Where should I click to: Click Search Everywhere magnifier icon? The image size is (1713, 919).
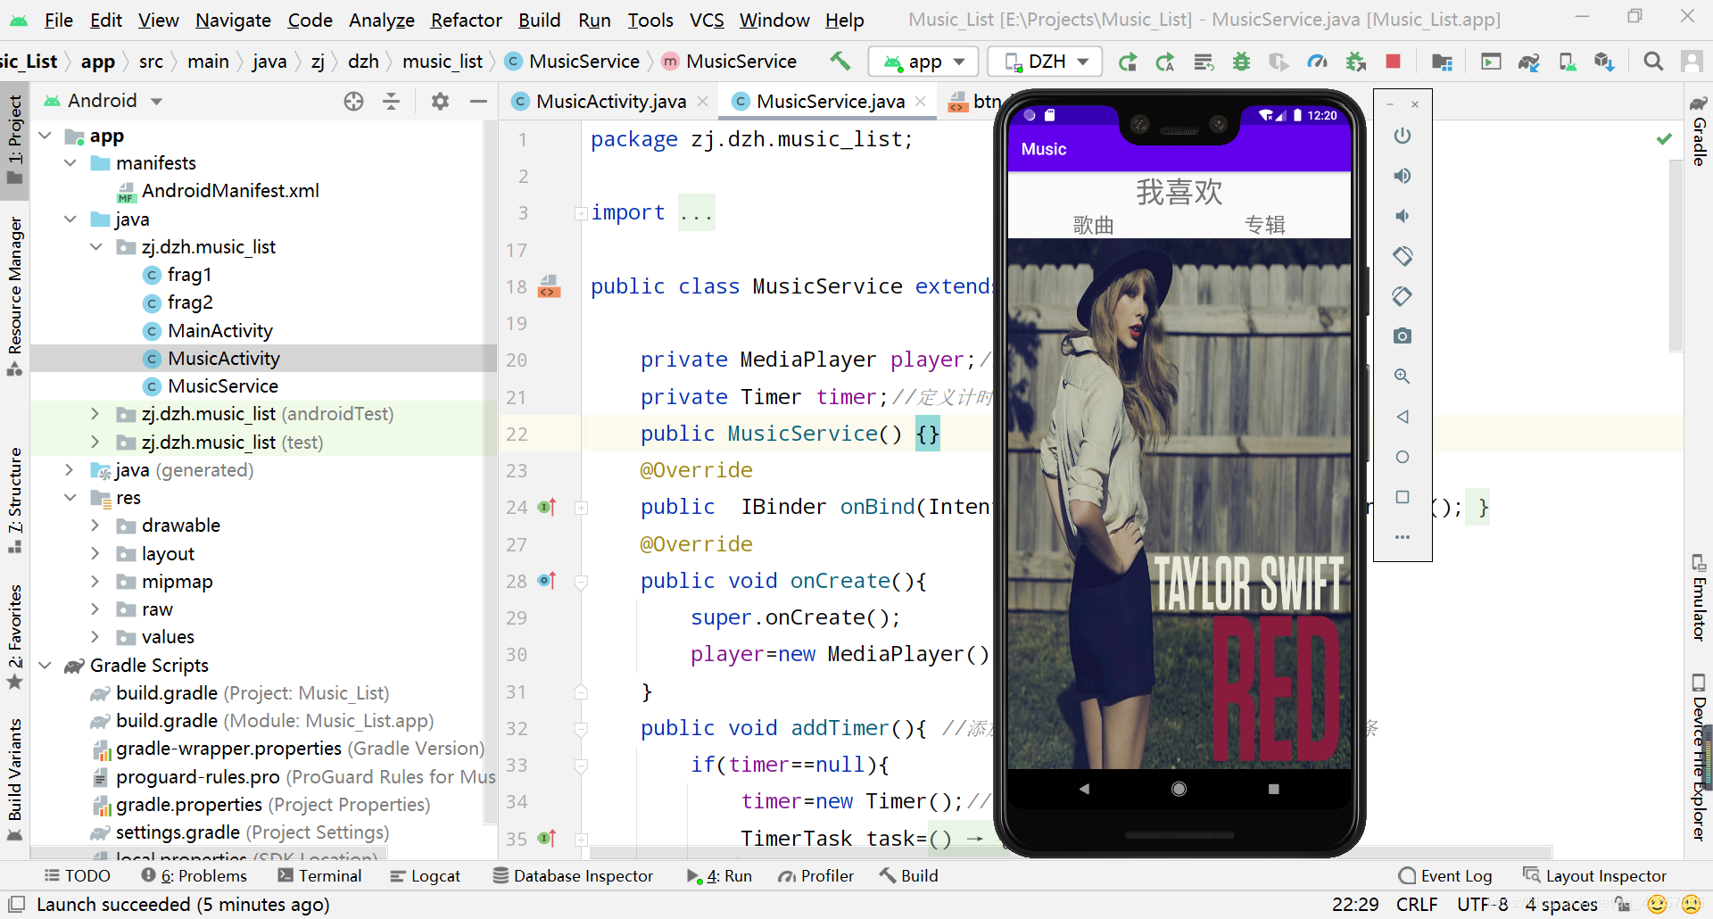[1653, 62]
